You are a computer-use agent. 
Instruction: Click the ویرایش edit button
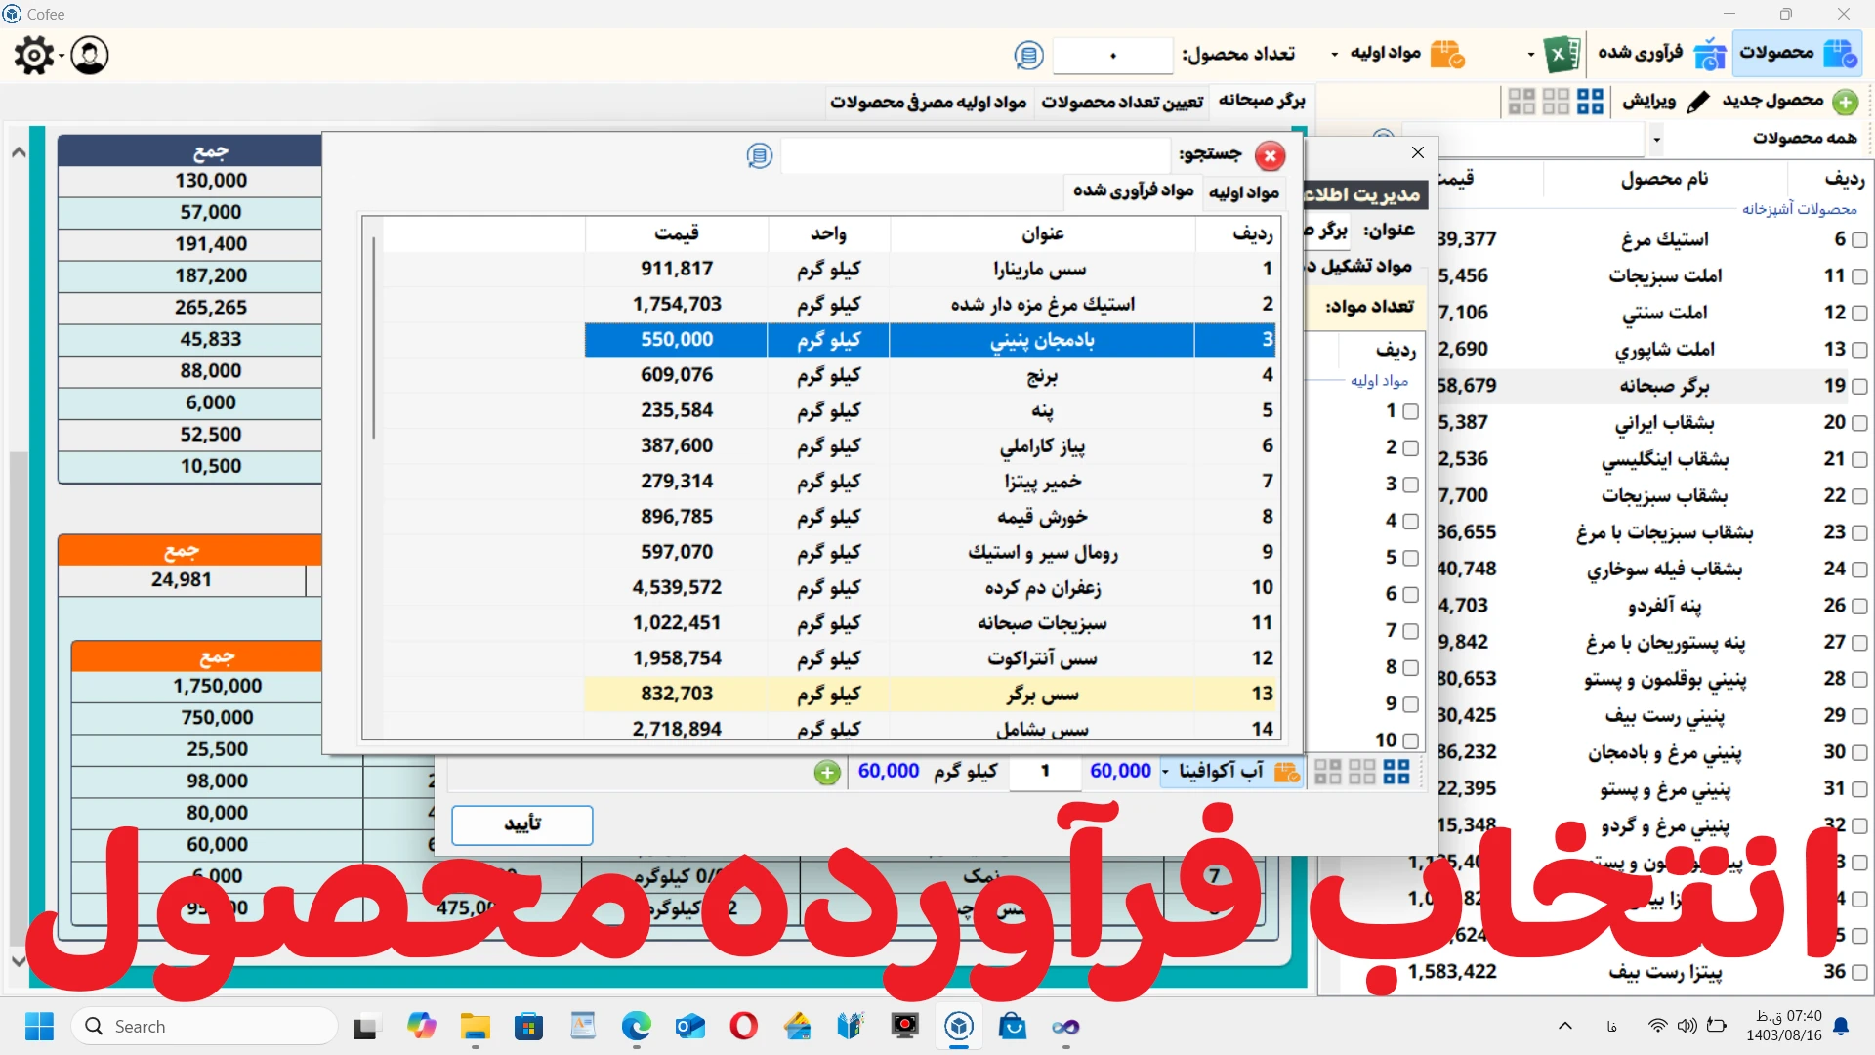coord(1664,101)
